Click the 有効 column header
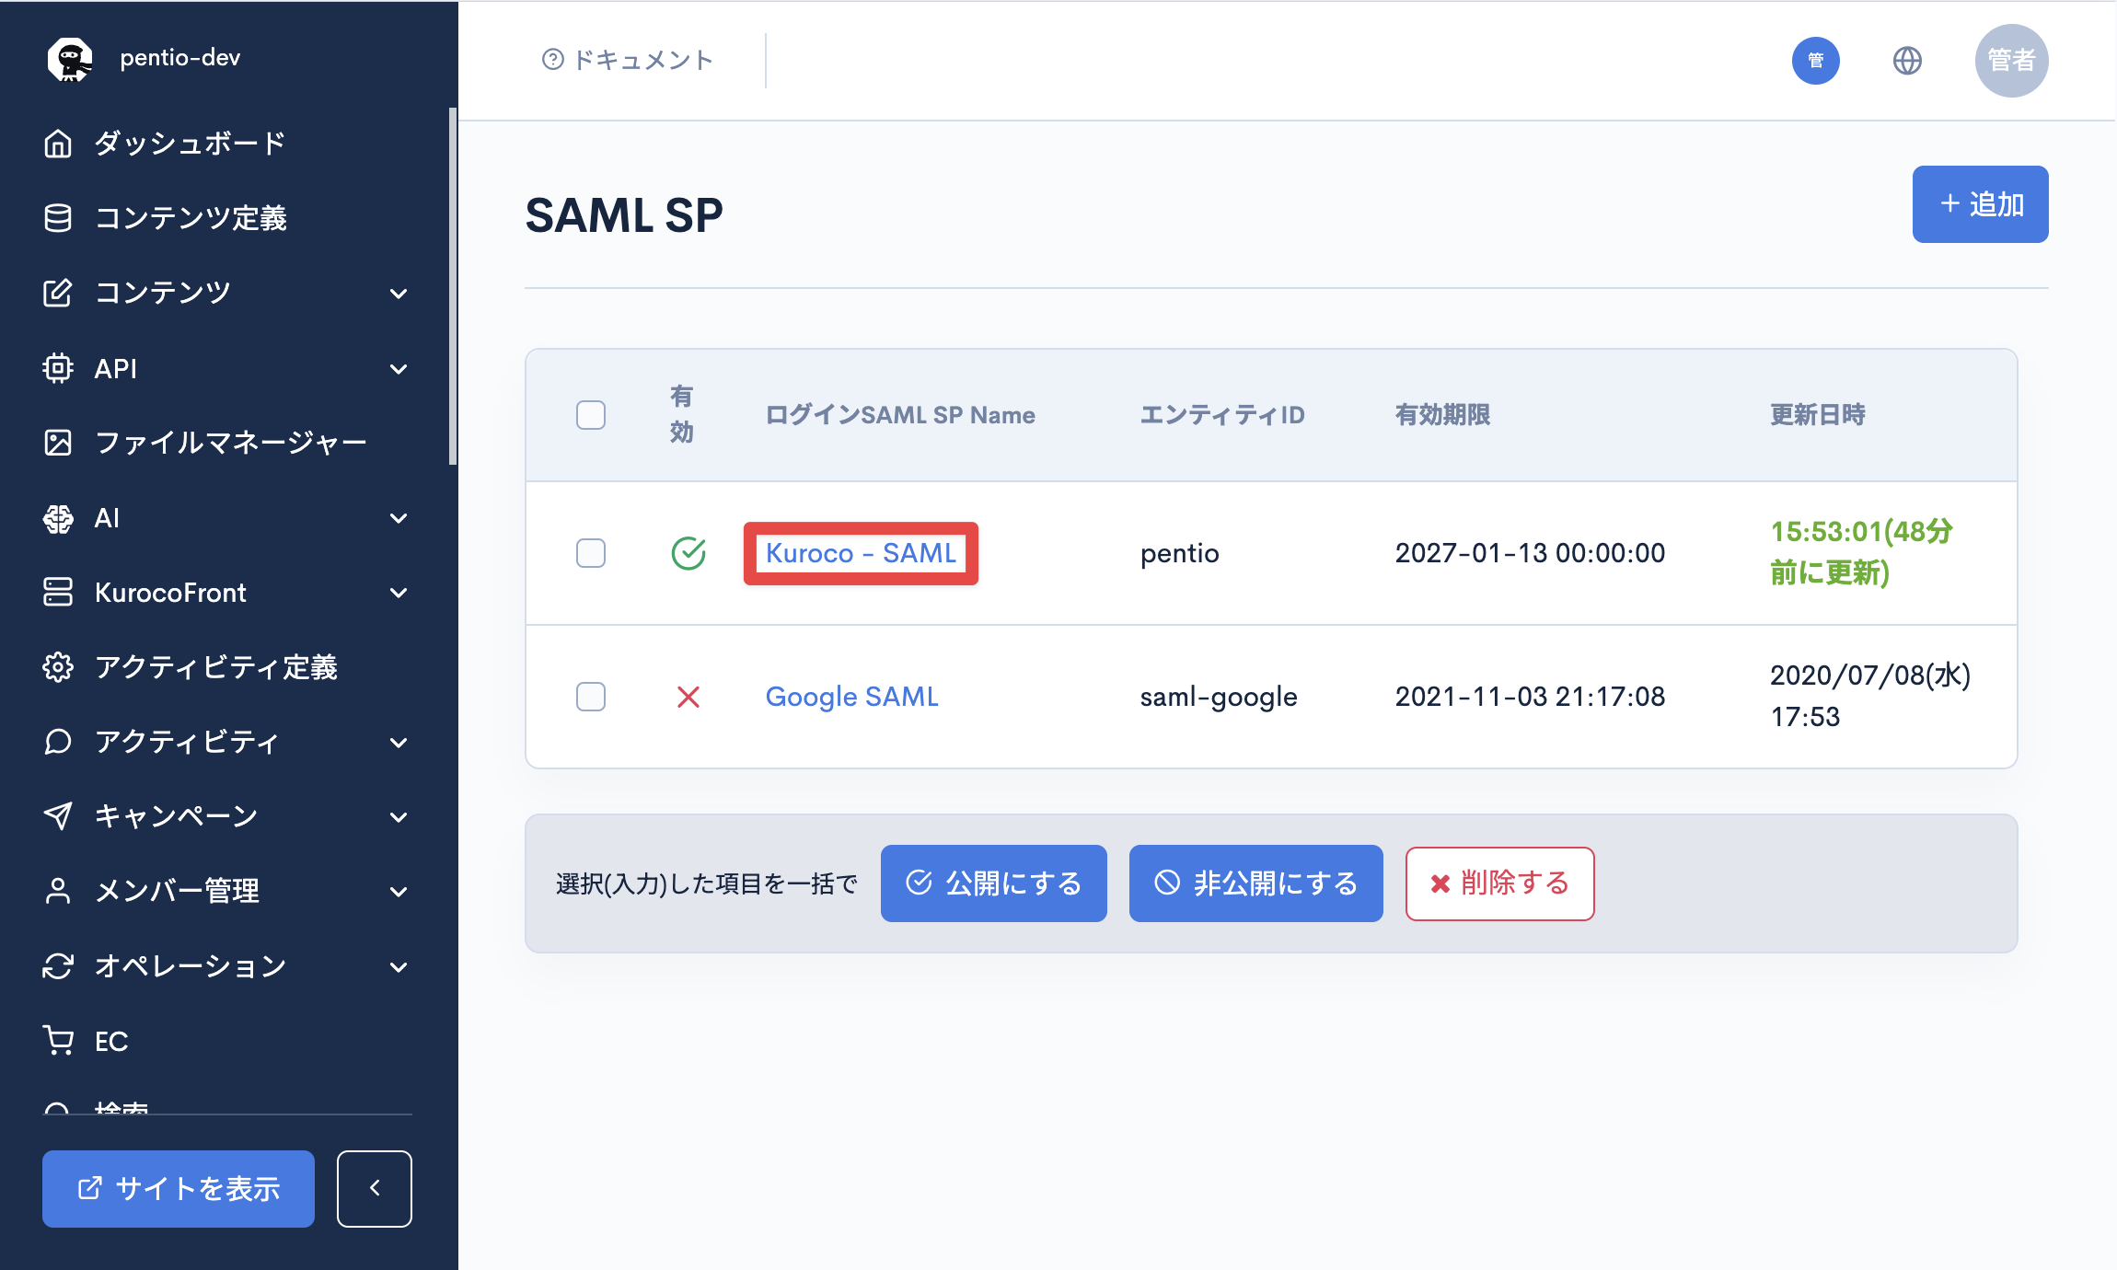The height and width of the screenshot is (1270, 2117). coord(681,415)
